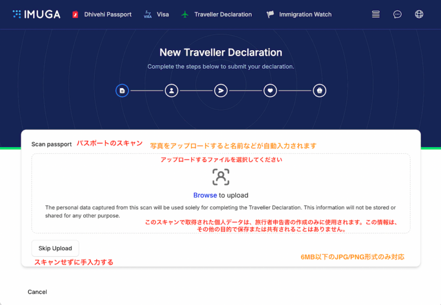
Task: Open Immigration Watch nav item
Action: [305, 14]
